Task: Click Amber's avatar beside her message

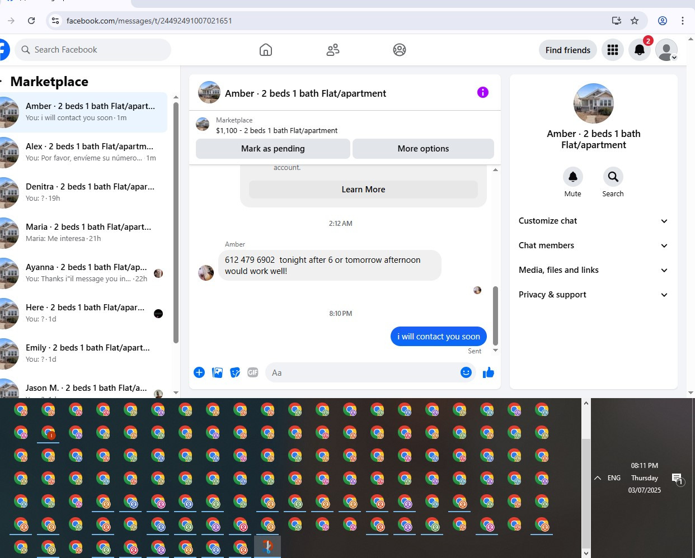Action: pyautogui.click(x=206, y=273)
